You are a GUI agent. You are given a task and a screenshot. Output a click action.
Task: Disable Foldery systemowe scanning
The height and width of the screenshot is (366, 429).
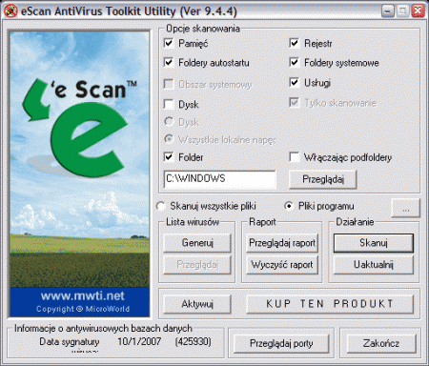pos(294,62)
